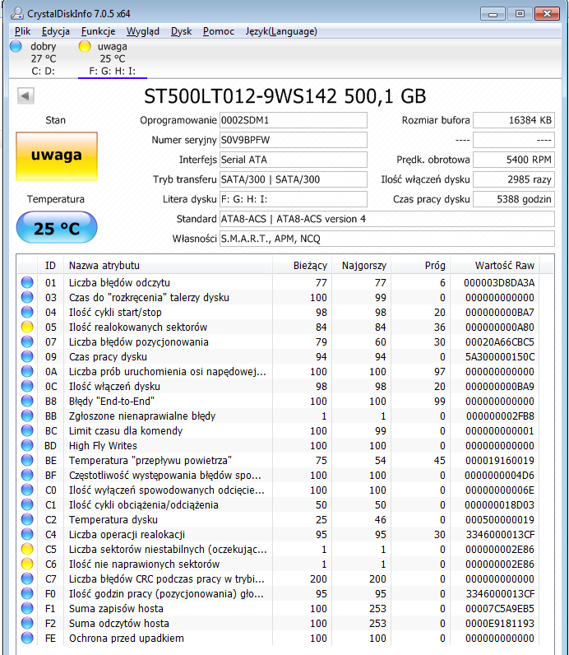This screenshot has height=655, width=569.
Task: Go to previous disk with left arrow
Action: click(25, 96)
